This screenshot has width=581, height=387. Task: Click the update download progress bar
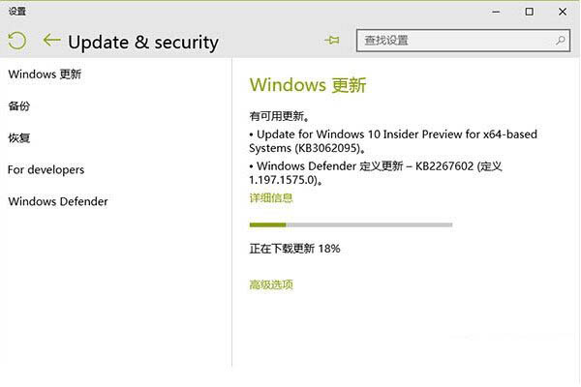(351, 224)
